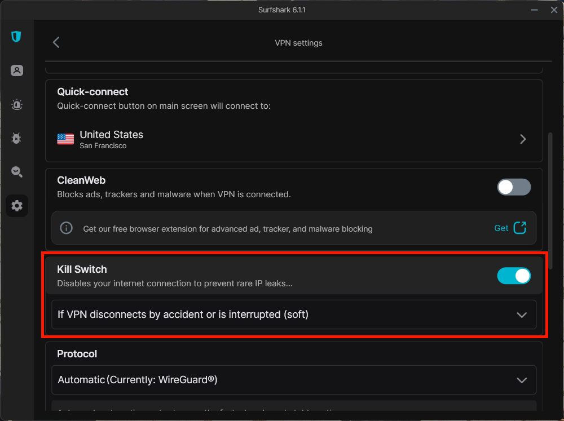The height and width of the screenshot is (421, 564).
Task: Open the Surfshark VPN shield panel
Action: pos(16,37)
